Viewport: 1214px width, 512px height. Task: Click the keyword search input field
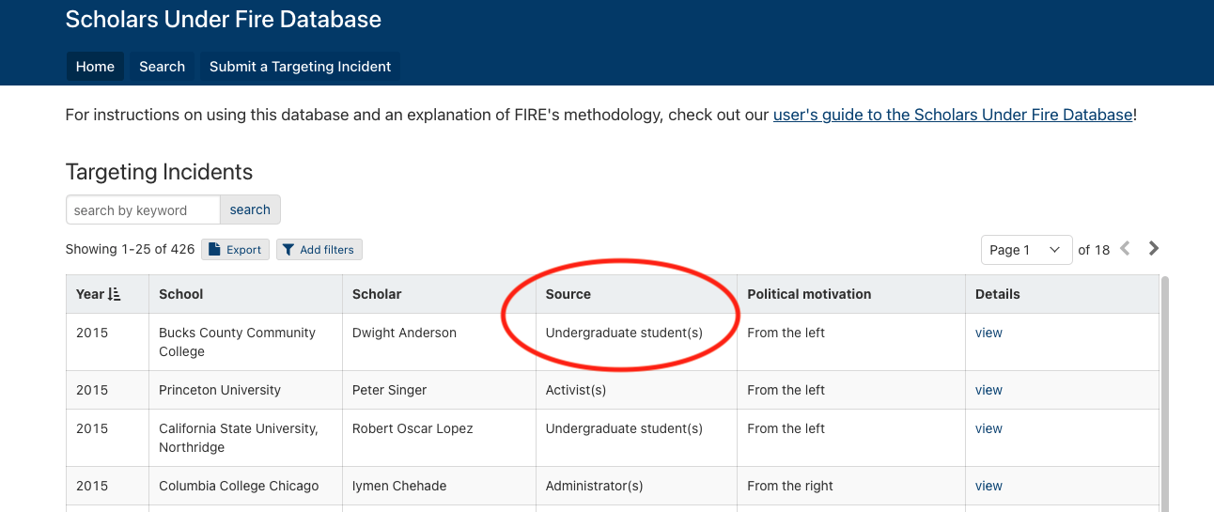[x=143, y=210]
